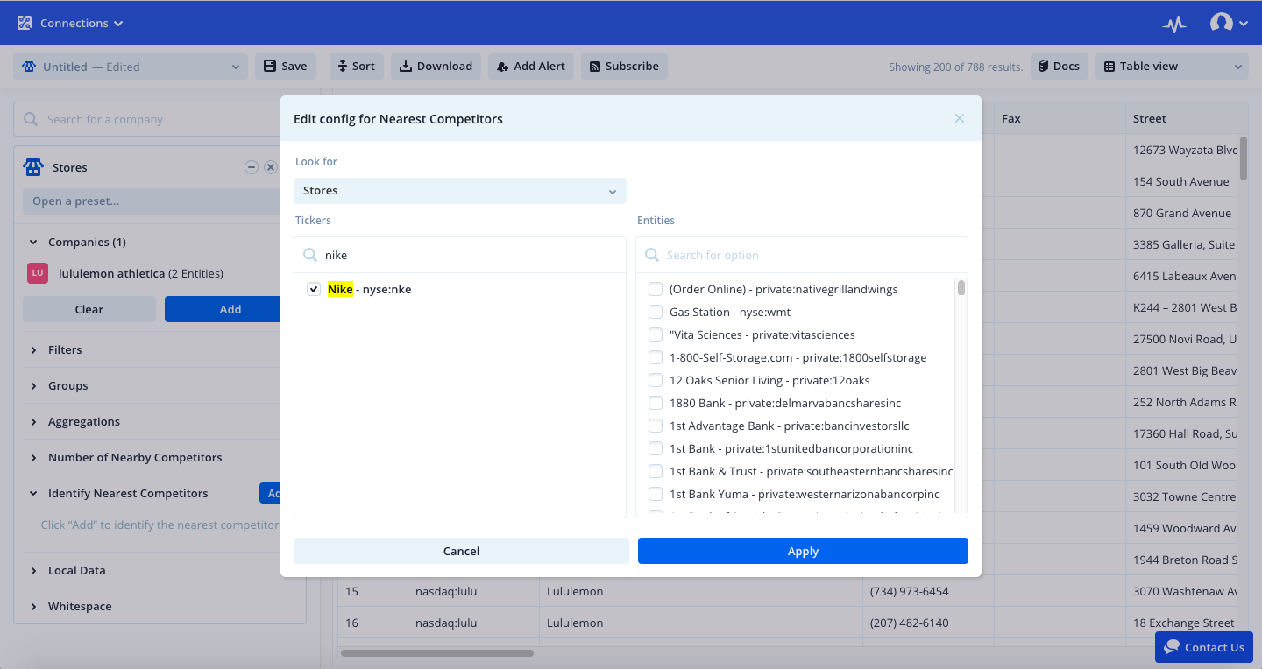Expand Number of Nearby Competitors section

pos(33,457)
